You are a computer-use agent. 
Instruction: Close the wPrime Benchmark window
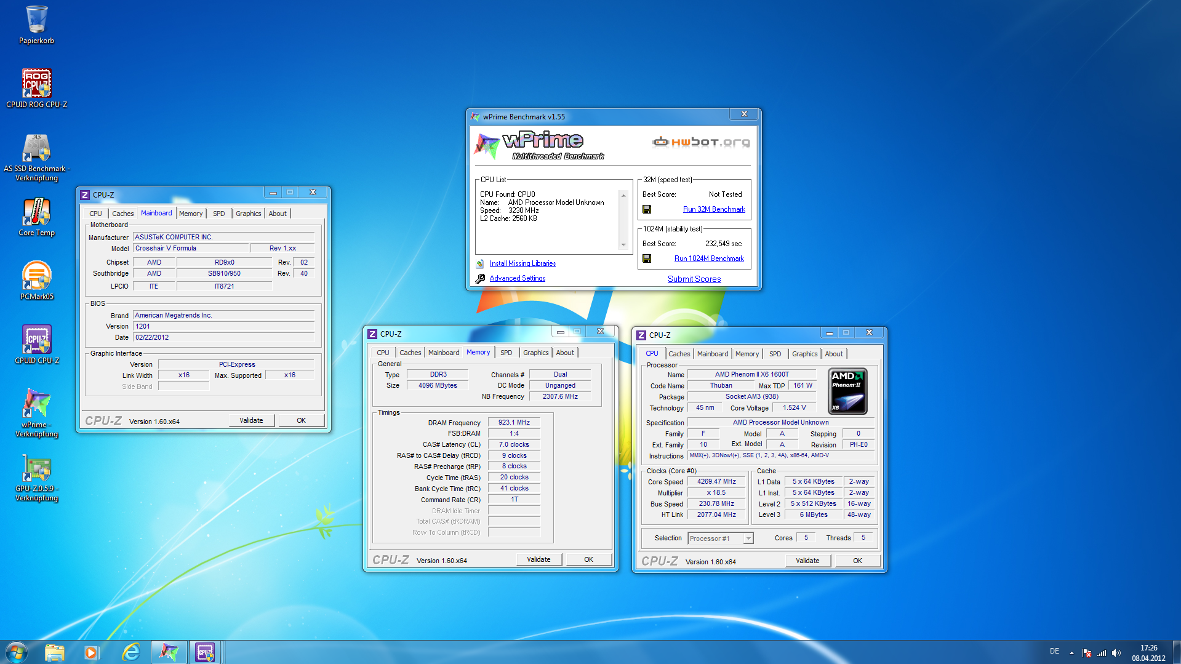point(744,114)
